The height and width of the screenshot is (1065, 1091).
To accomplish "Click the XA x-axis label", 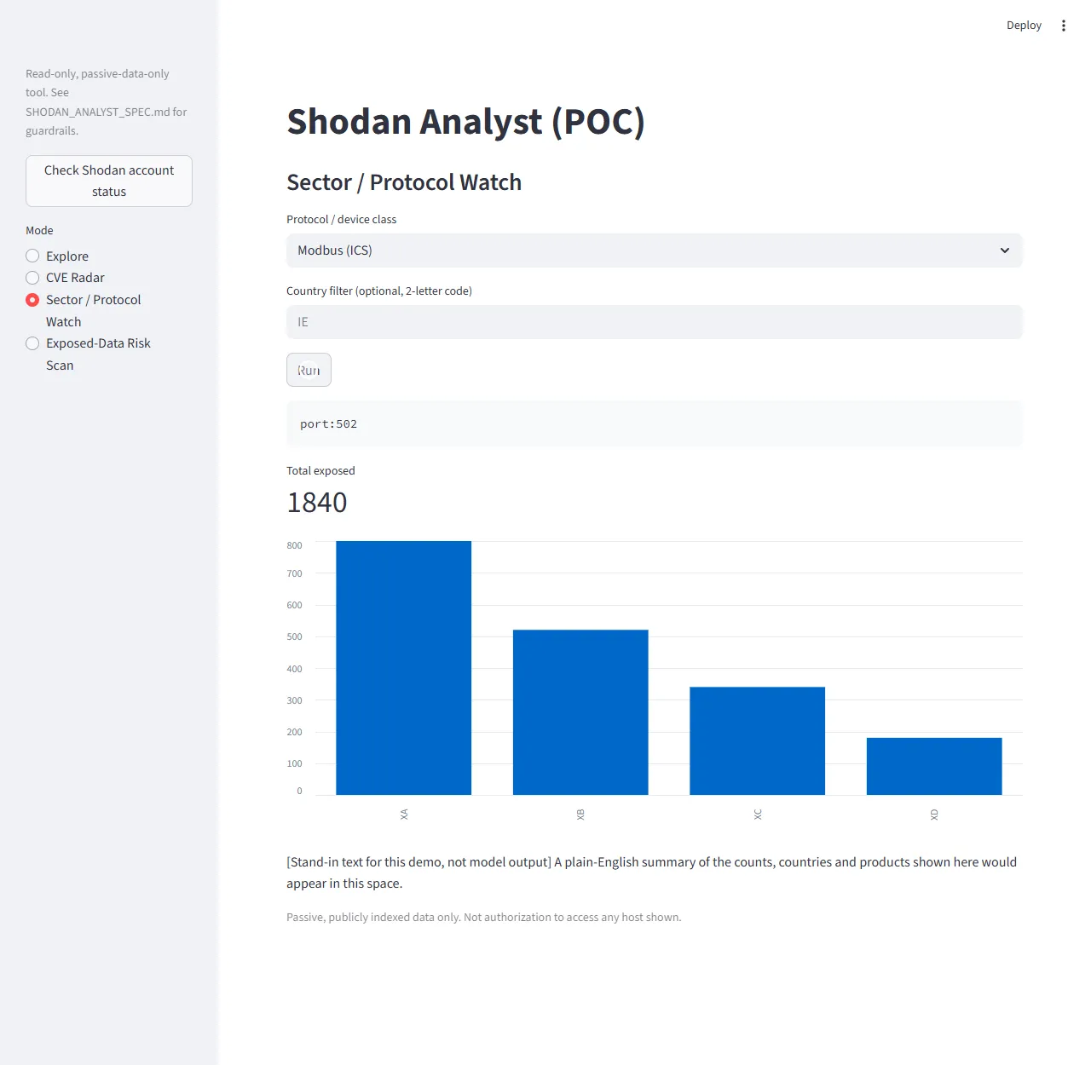I will coord(404,815).
